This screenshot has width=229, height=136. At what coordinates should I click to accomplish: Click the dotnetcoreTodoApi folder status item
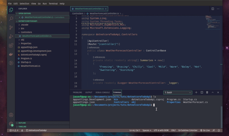click(x=36, y=130)
